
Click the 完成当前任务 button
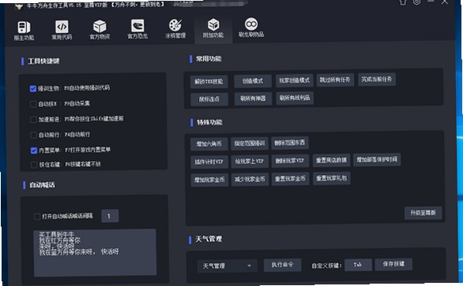377,80
